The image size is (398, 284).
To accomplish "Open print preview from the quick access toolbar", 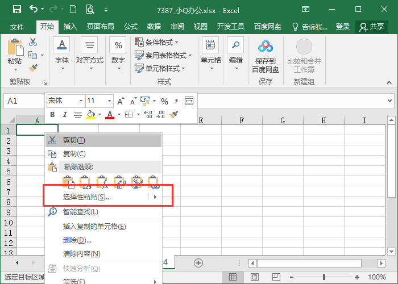I will (x=90, y=10).
